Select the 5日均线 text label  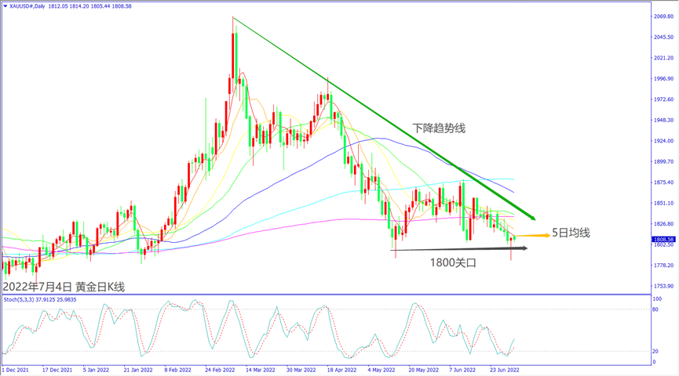click(569, 233)
